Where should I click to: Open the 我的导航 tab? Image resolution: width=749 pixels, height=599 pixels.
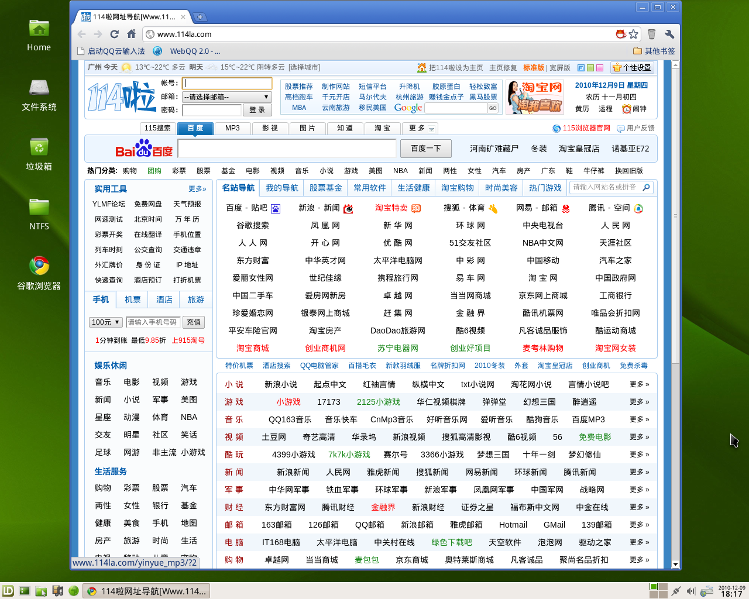click(282, 188)
